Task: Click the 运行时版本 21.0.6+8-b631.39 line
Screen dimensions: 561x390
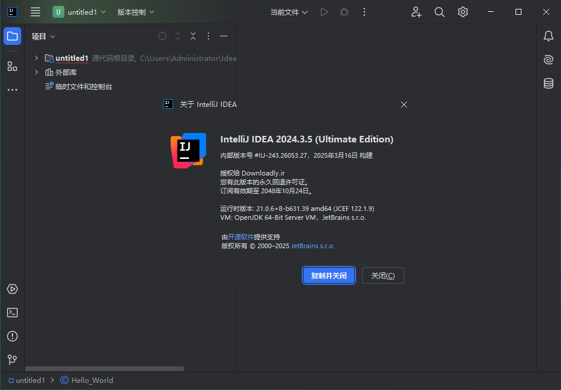Action: tap(297, 209)
